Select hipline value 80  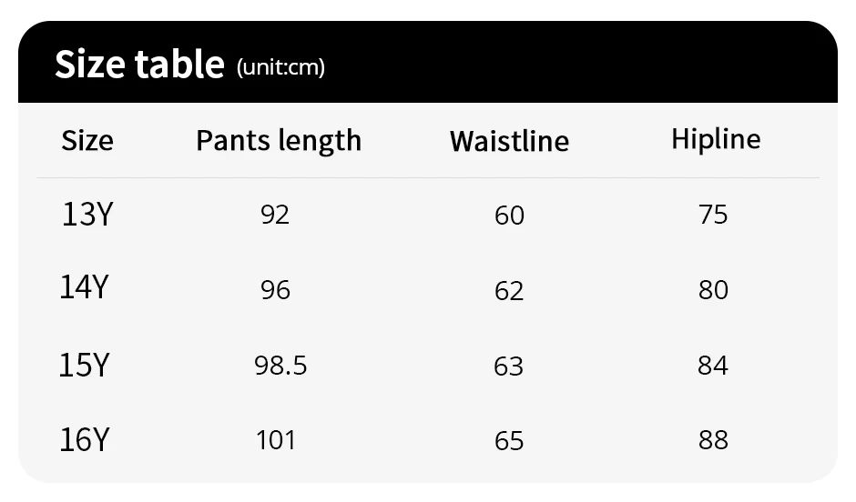[713, 290]
